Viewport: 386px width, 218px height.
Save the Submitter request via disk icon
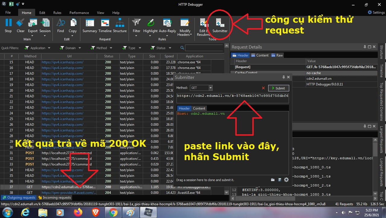click(280, 180)
